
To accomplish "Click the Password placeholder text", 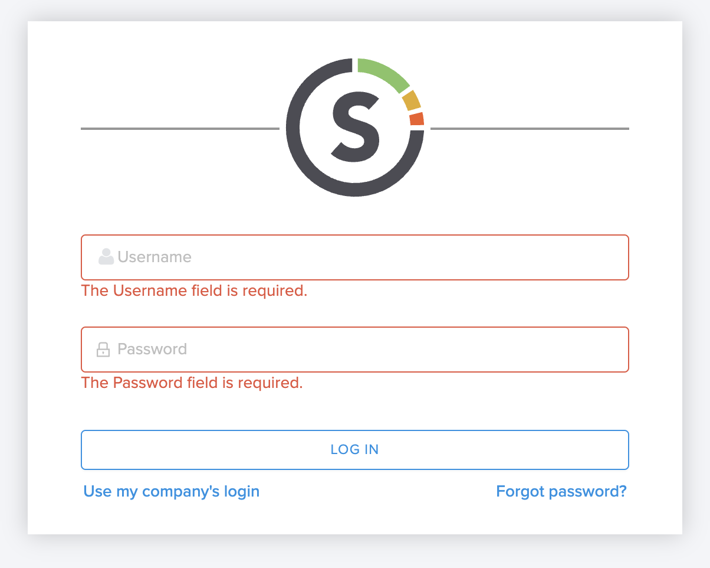I will click(x=152, y=349).
